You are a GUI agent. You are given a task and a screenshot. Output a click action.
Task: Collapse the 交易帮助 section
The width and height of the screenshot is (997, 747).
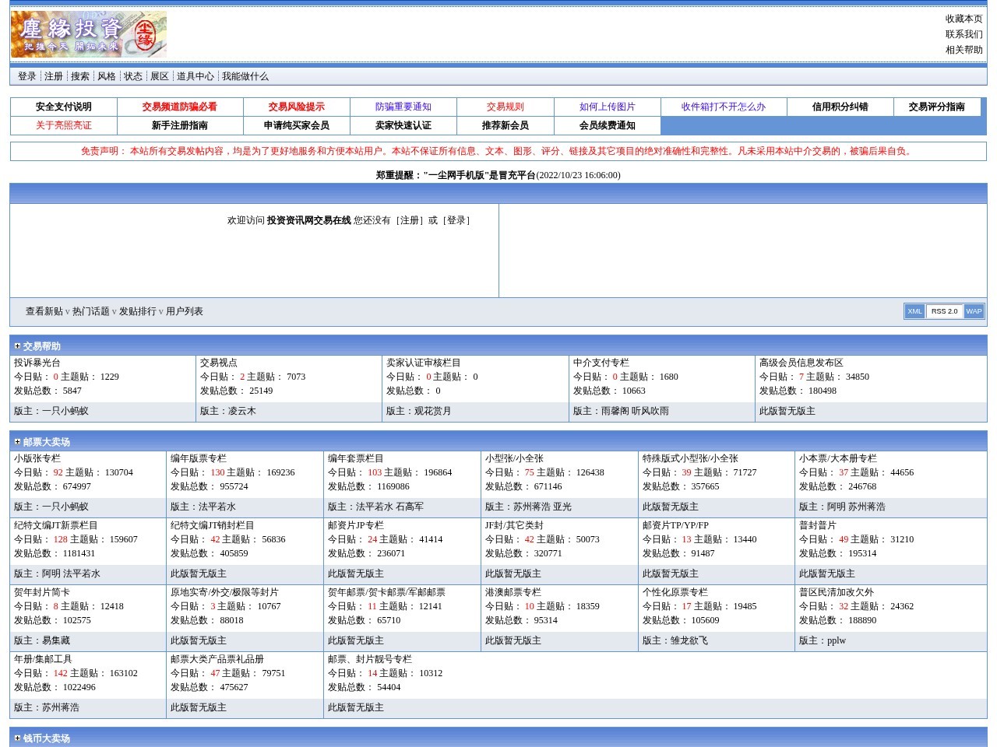(17, 346)
